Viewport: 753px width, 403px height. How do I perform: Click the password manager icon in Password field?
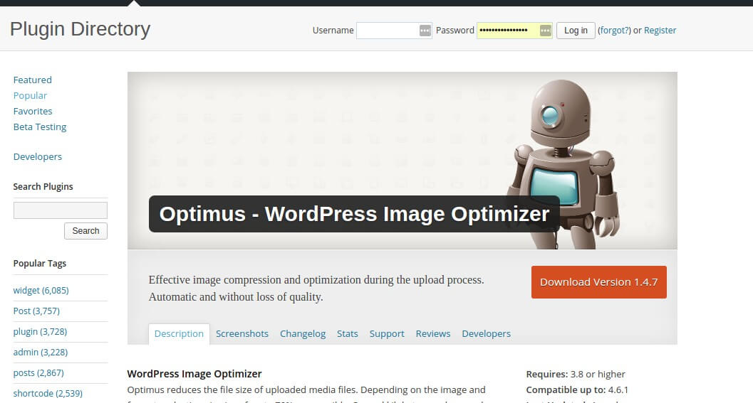545,31
